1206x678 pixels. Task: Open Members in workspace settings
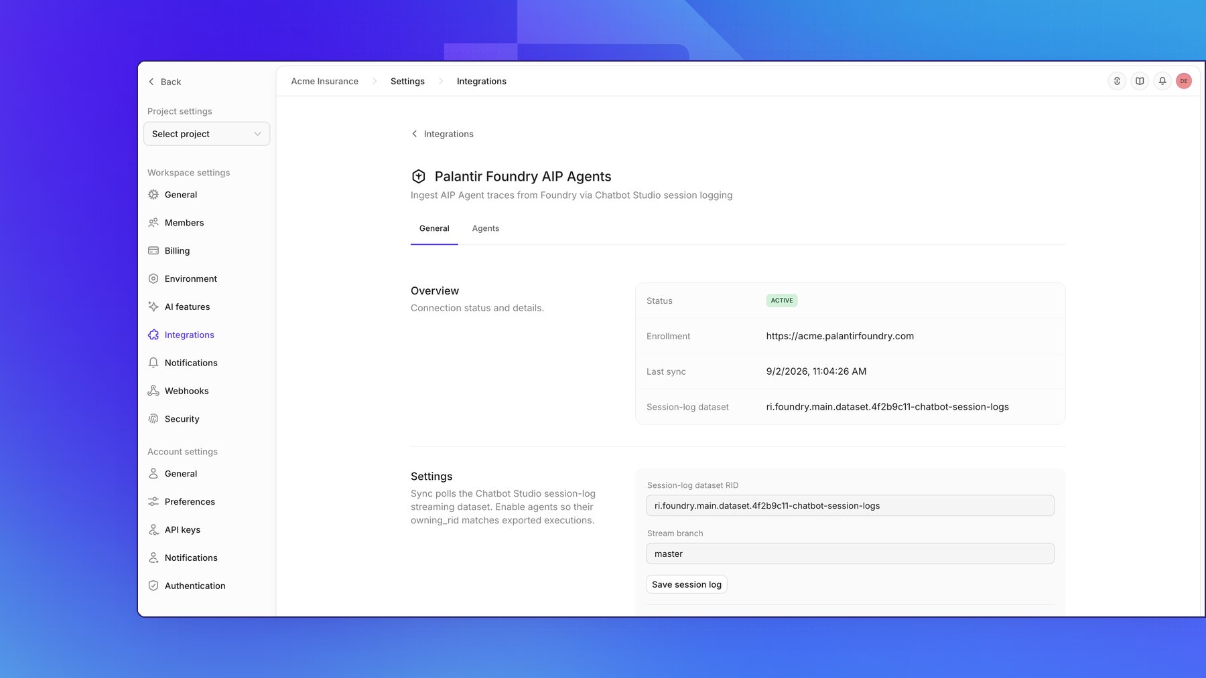coord(184,223)
